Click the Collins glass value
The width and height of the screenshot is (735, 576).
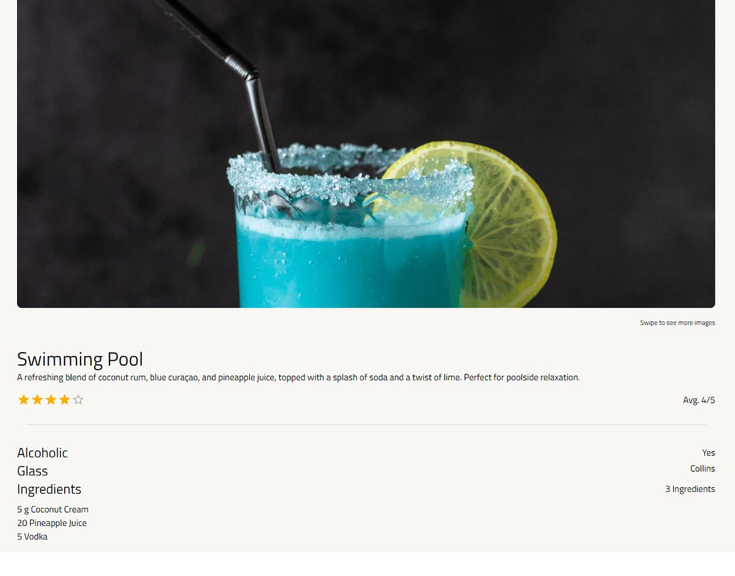(x=703, y=468)
